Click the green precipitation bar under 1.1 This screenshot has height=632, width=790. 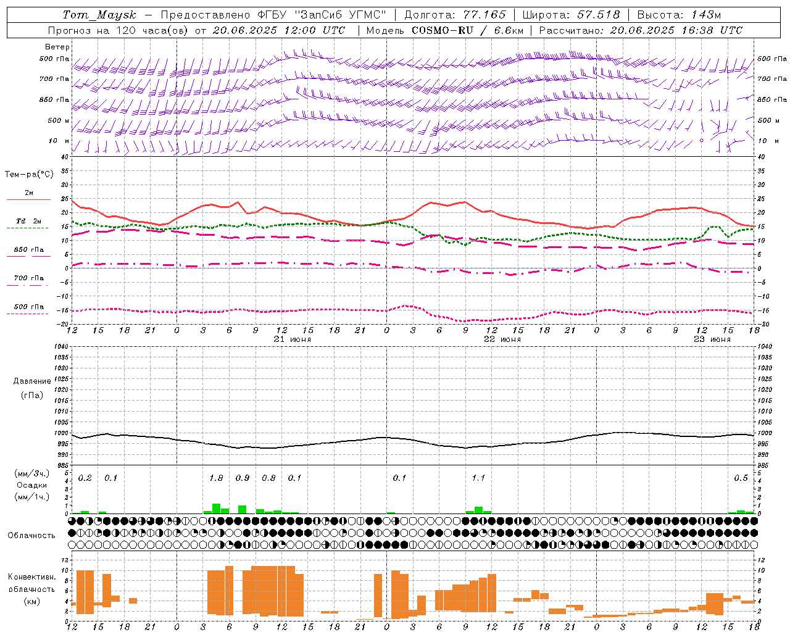point(478,510)
